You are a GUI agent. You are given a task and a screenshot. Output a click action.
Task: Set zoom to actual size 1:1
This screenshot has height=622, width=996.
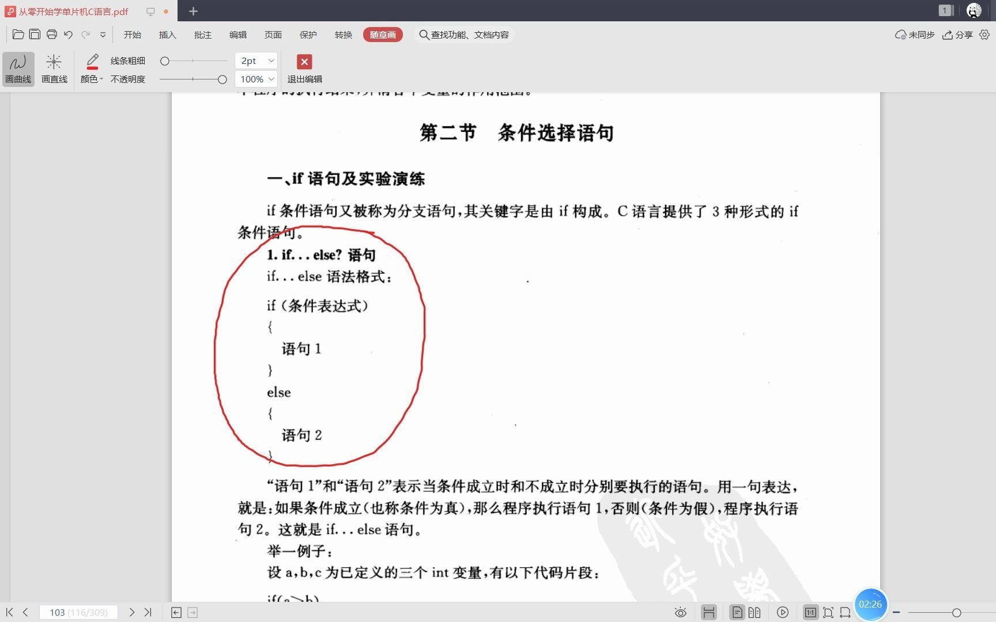click(810, 612)
